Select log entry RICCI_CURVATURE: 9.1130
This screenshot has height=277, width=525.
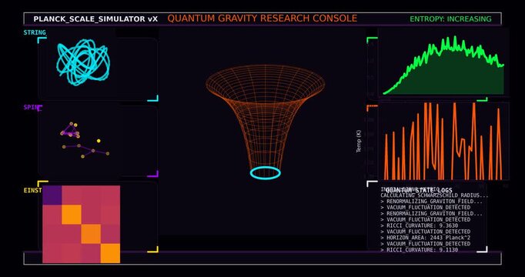420,249
